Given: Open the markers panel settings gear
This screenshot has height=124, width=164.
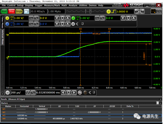Looking at the screenshot, I should tap(157, 103).
